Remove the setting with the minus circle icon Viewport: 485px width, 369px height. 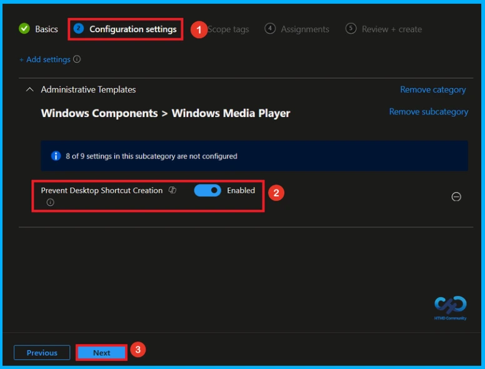tap(456, 196)
